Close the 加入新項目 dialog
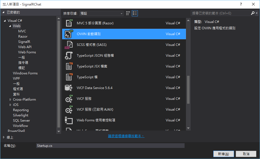Image resolution: width=260 pixels, height=159 pixels. point(253,4)
